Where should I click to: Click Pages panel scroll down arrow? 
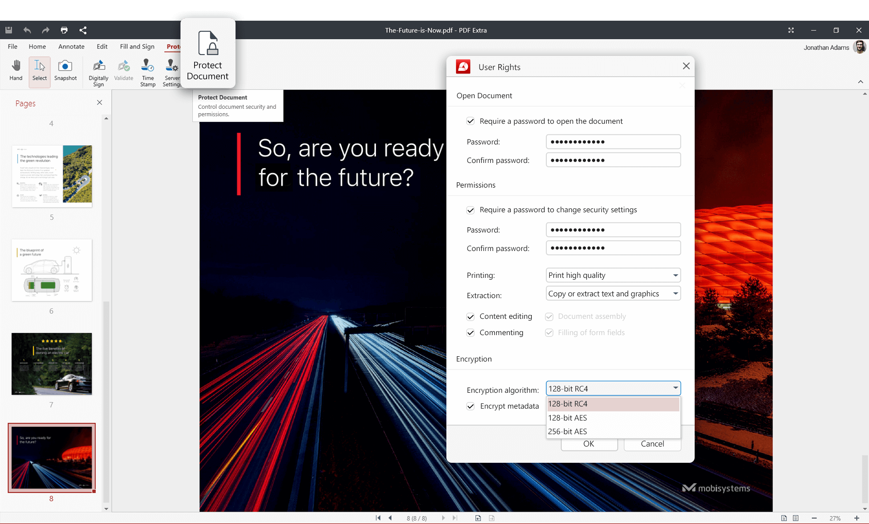coord(106,509)
